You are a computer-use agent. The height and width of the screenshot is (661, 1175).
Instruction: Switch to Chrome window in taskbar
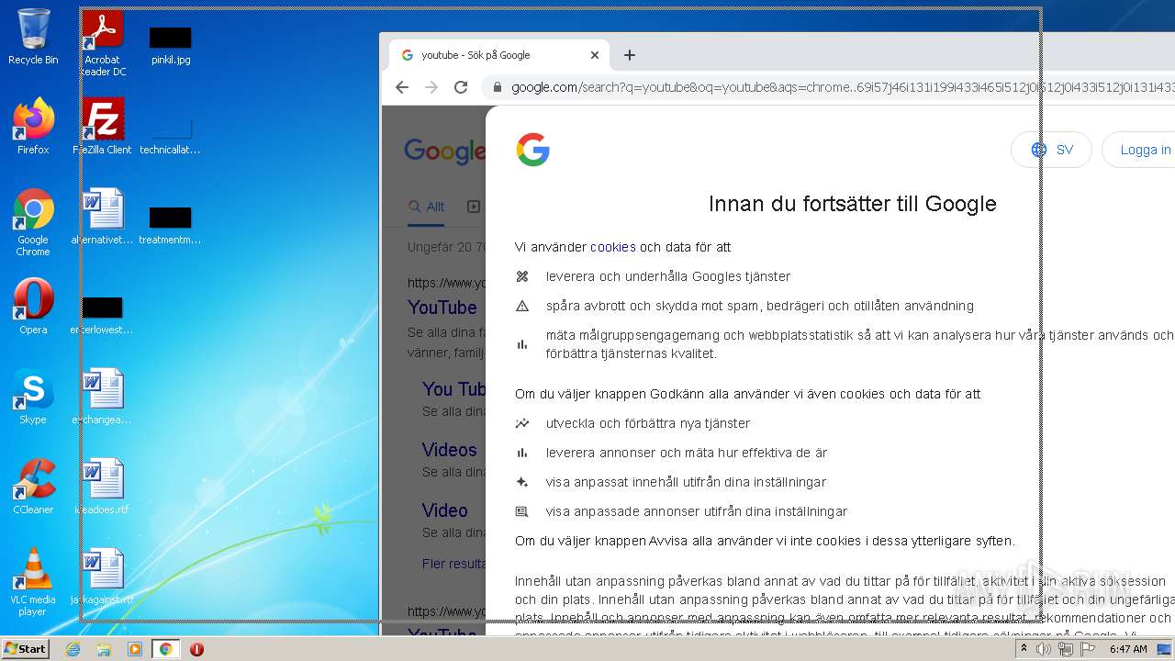166,649
